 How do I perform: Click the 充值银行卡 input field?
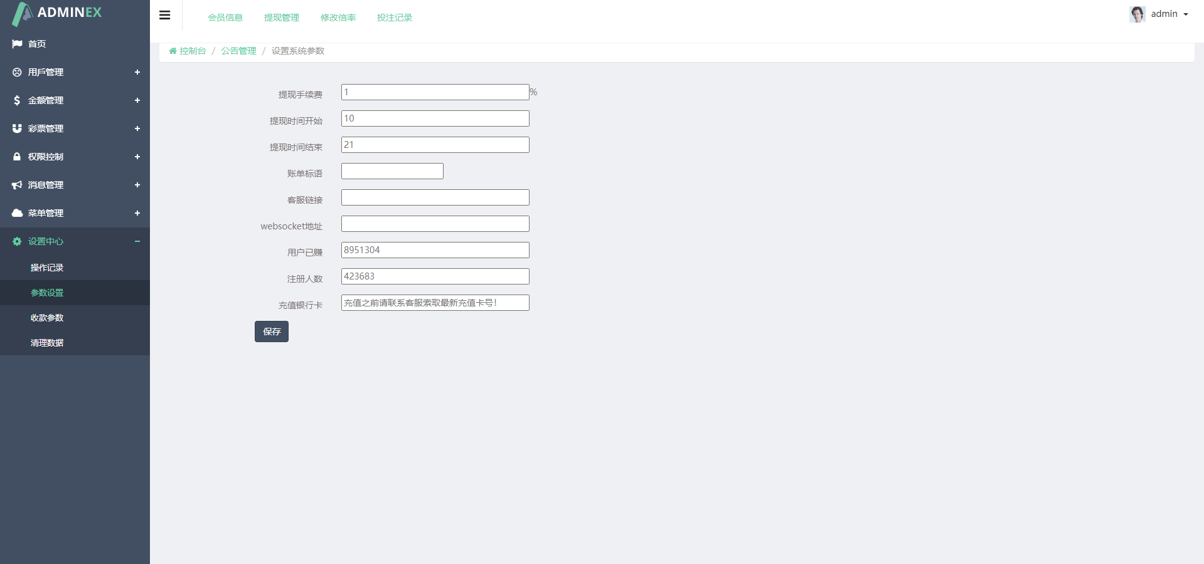click(x=435, y=303)
